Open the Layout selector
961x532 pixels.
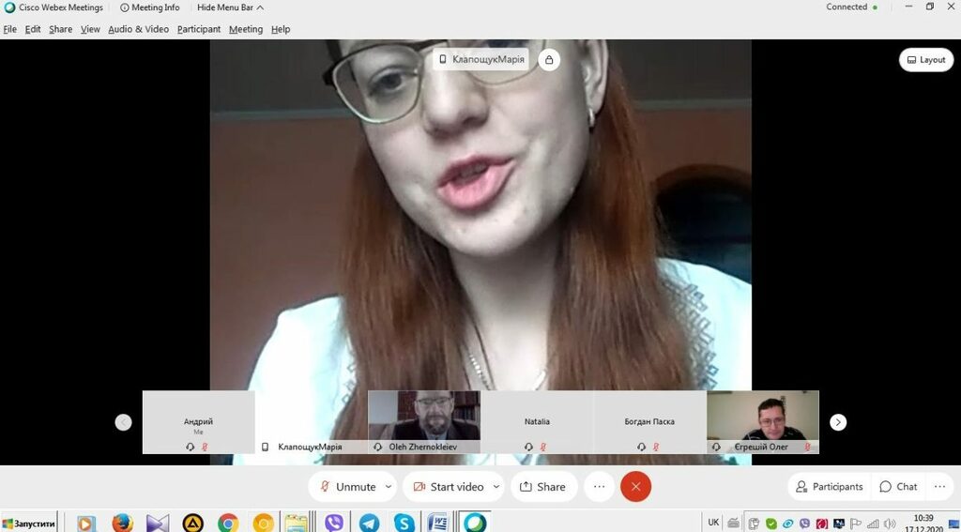tap(925, 60)
